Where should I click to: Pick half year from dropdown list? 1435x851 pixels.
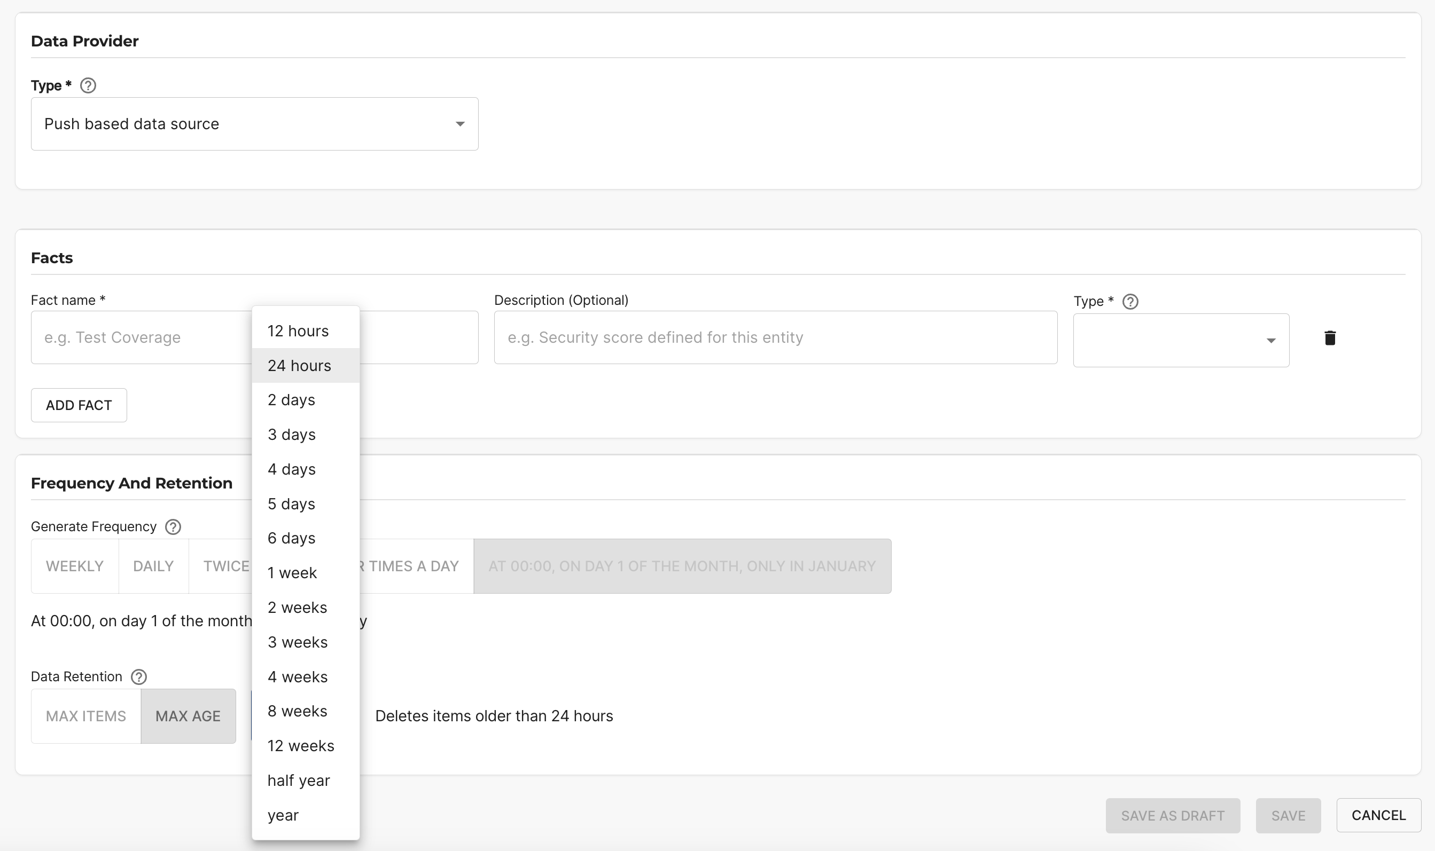tap(298, 781)
